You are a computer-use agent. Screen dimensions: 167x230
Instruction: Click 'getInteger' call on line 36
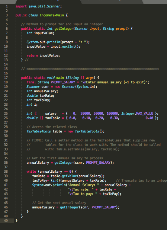pyautogui.click(x=64, y=163)
